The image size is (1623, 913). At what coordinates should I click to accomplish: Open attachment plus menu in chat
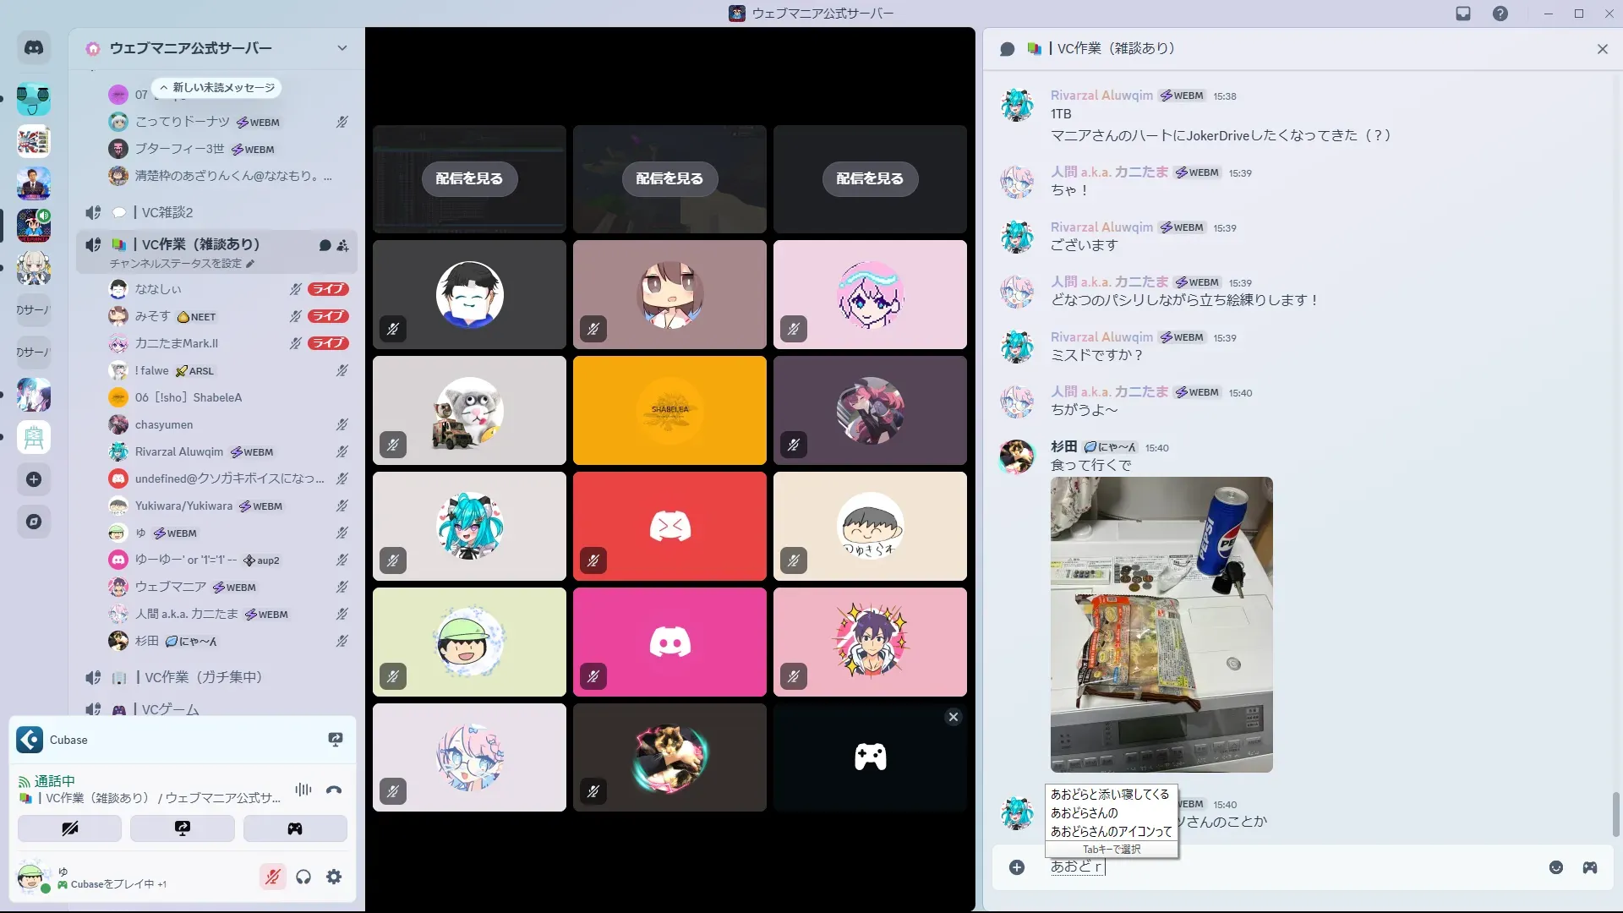(x=1017, y=867)
